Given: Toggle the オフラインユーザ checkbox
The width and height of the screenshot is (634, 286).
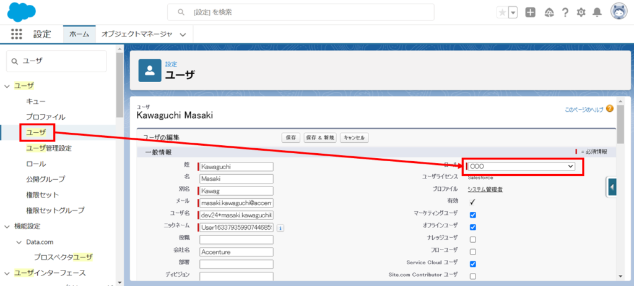Looking at the screenshot, I should coord(472,227).
